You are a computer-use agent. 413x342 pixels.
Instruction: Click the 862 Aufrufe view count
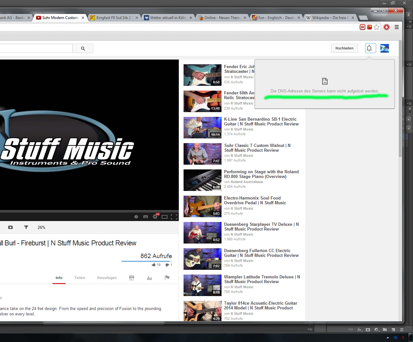tap(156, 256)
